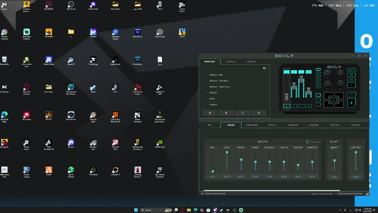The width and height of the screenshot is (378, 213).
Task: Click the taskbar clock showing 11:30 AM
Action: 368,210
